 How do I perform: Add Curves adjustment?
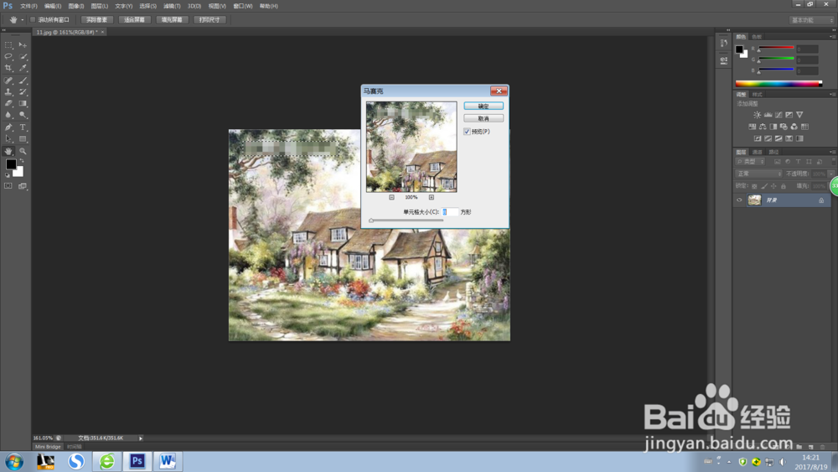point(779,115)
